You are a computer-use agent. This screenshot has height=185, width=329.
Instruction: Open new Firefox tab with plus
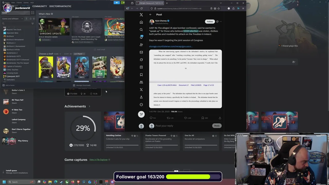pos(167,3)
